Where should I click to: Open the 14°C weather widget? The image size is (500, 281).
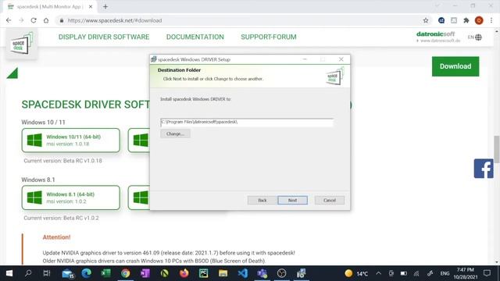[356, 273]
